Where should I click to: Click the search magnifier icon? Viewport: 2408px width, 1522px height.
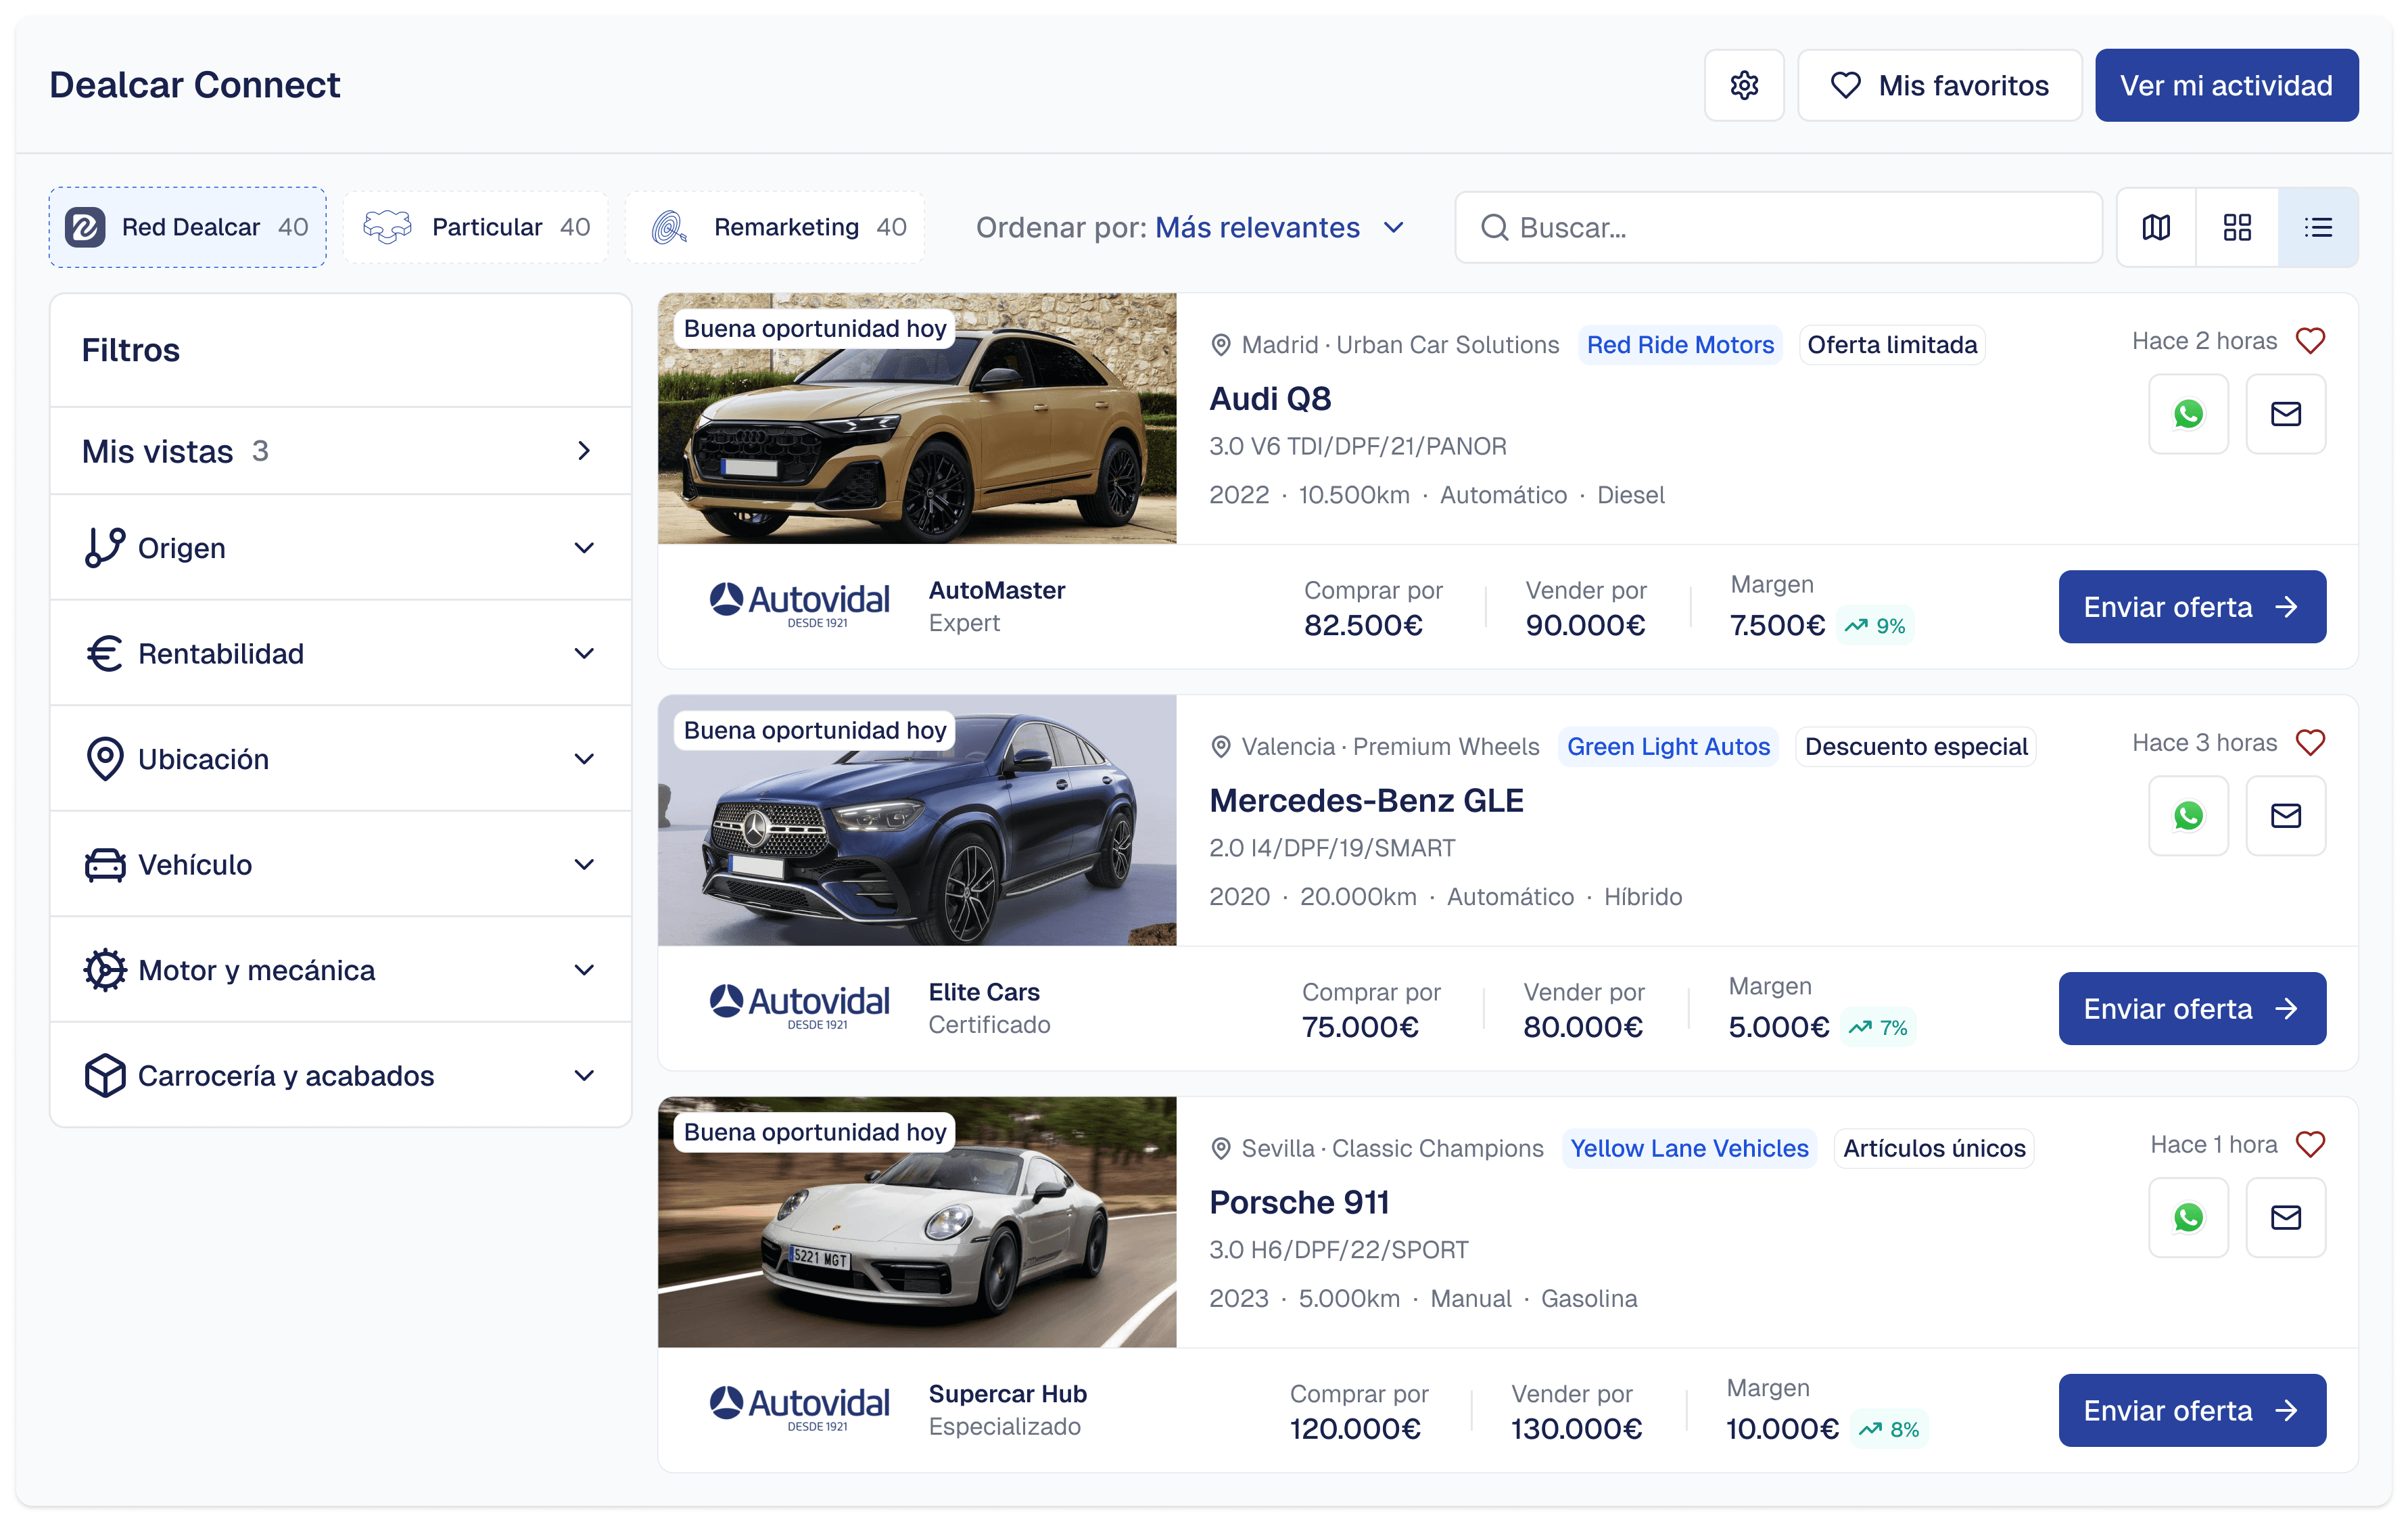pyautogui.click(x=1495, y=227)
